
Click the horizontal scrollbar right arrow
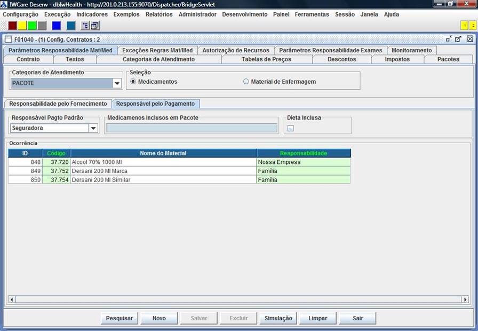pyautogui.click(x=465, y=300)
